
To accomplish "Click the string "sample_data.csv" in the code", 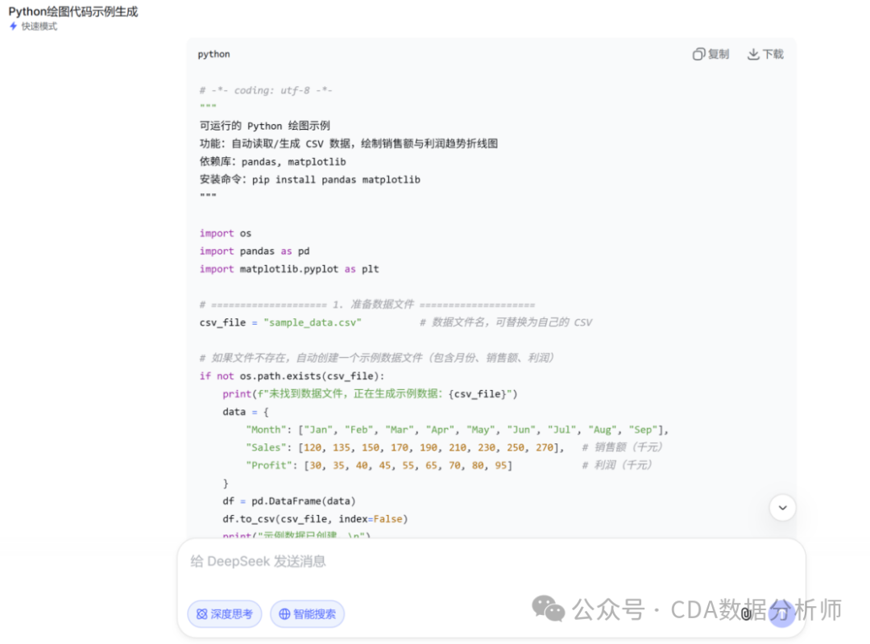I will 313,322.
